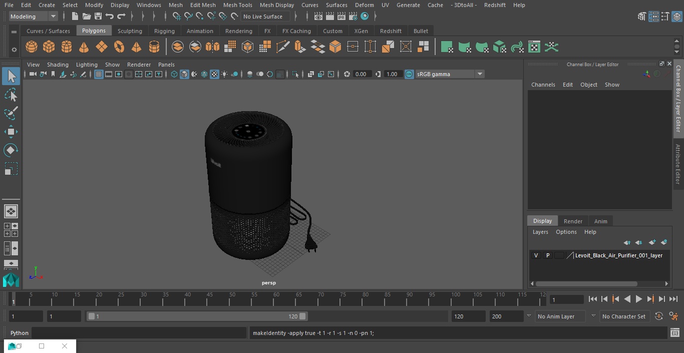Open animation preferences running man icon
This screenshot has width=684, height=353.
674,316
